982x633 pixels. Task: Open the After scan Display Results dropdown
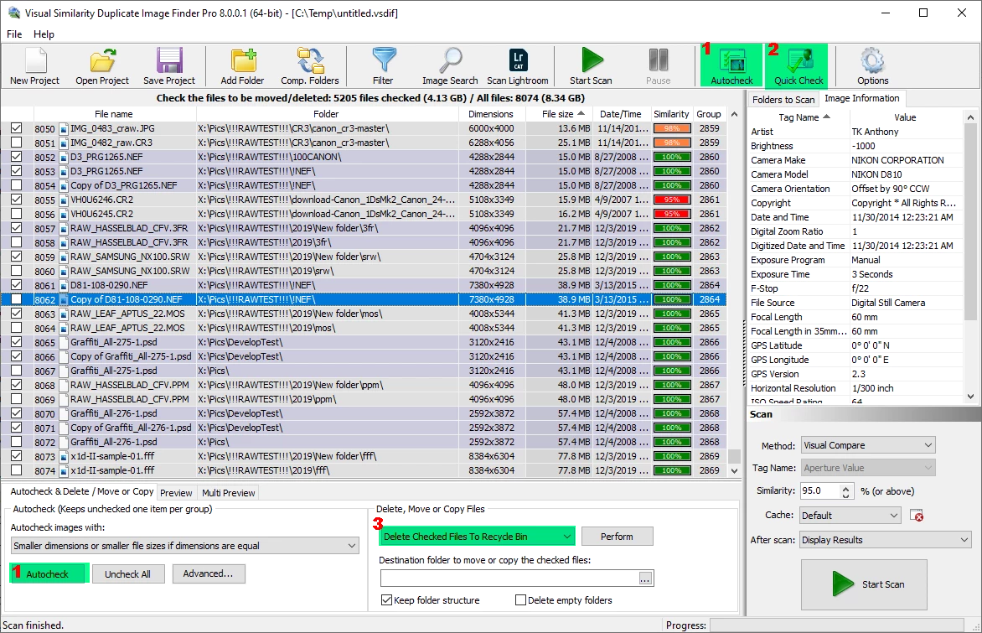885,540
